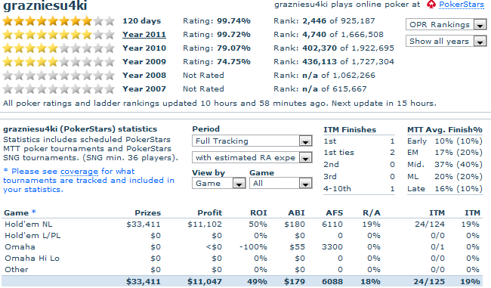491x288 pixels.
Task: Click the Year 2011 star rating row
Action: [59, 35]
